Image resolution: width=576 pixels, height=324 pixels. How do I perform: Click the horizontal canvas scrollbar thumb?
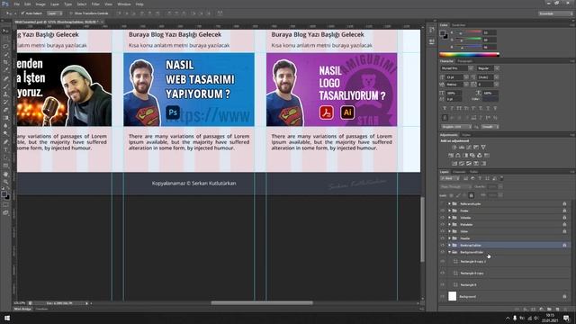pos(262,303)
